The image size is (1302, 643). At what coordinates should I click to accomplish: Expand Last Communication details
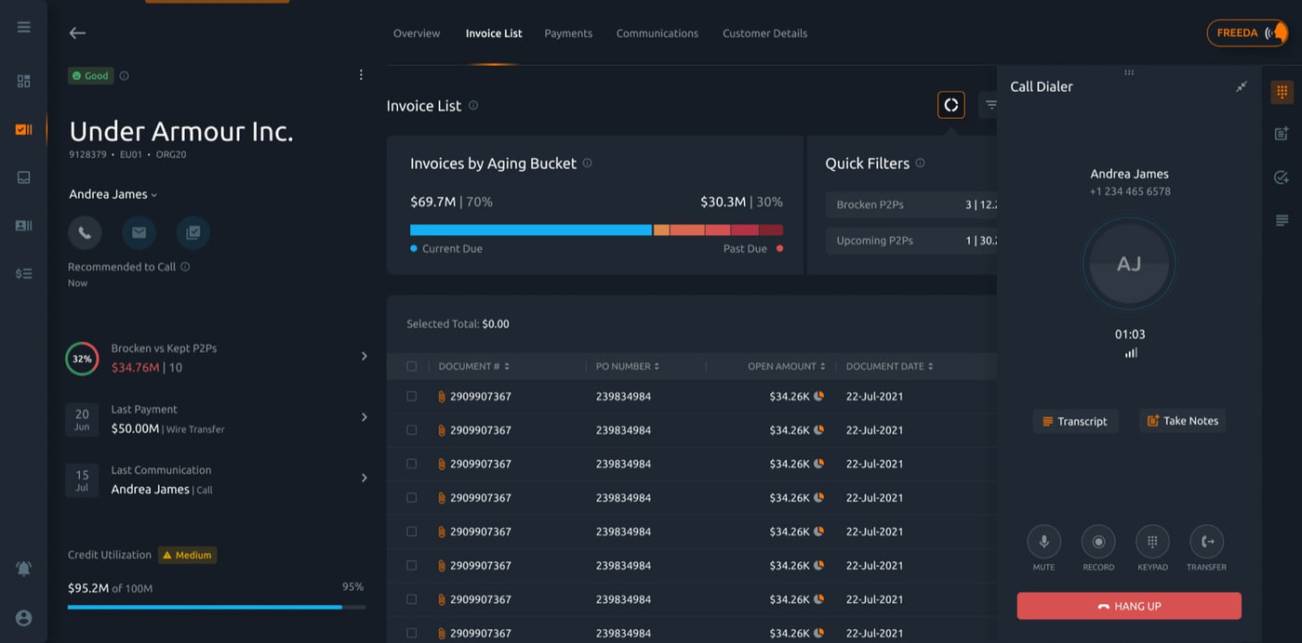(x=364, y=478)
